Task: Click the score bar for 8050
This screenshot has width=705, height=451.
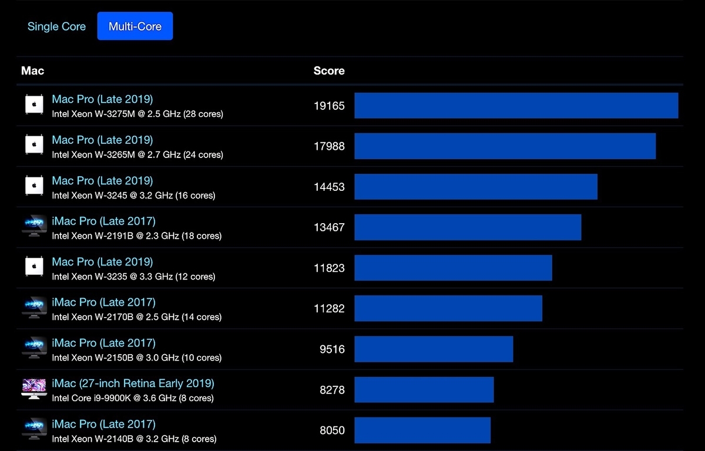Action: coord(422,430)
